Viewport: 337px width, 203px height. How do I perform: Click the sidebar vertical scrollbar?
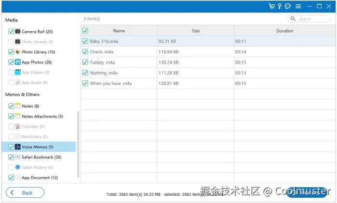(78, 144)
